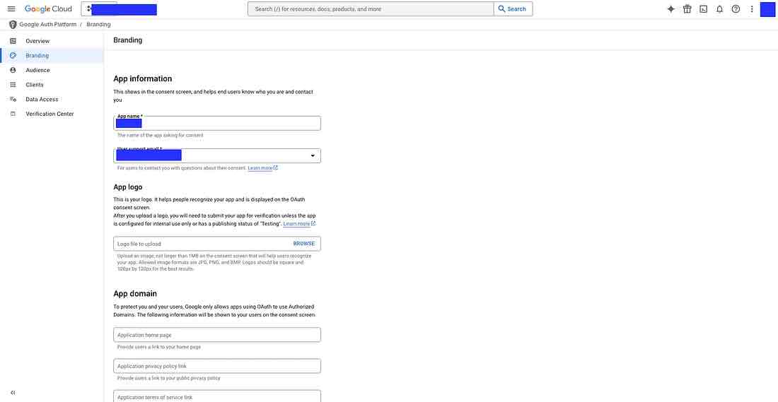778x402 pixels.
Task: Click the Branding breadcrumb
Action: [x=98, y=24]
